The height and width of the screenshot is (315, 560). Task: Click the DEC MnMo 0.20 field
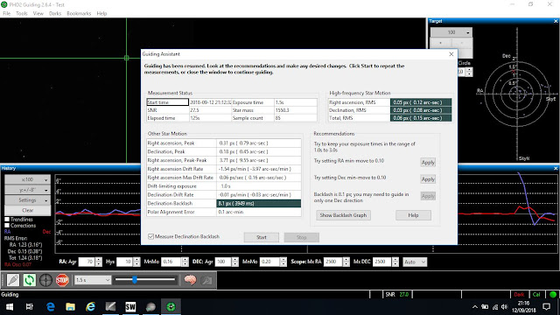click(269, 262)
